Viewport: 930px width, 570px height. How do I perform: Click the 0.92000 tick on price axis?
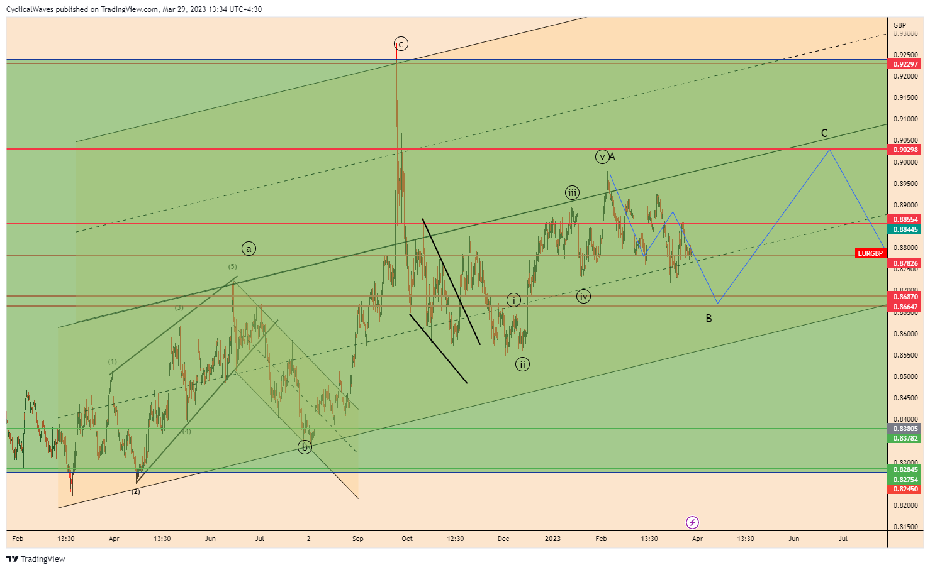(905, 76)
